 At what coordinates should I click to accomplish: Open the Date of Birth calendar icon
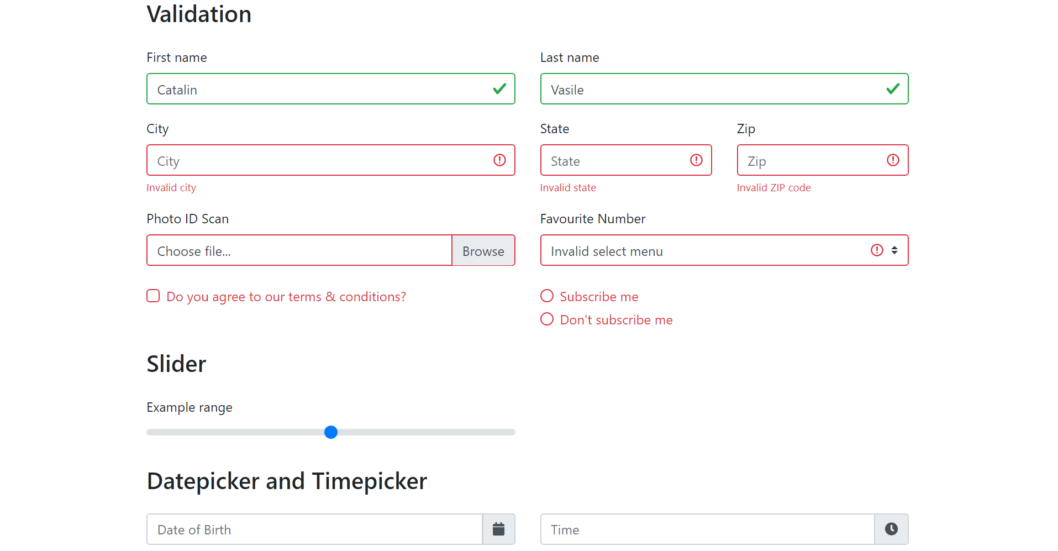point(498,529)
